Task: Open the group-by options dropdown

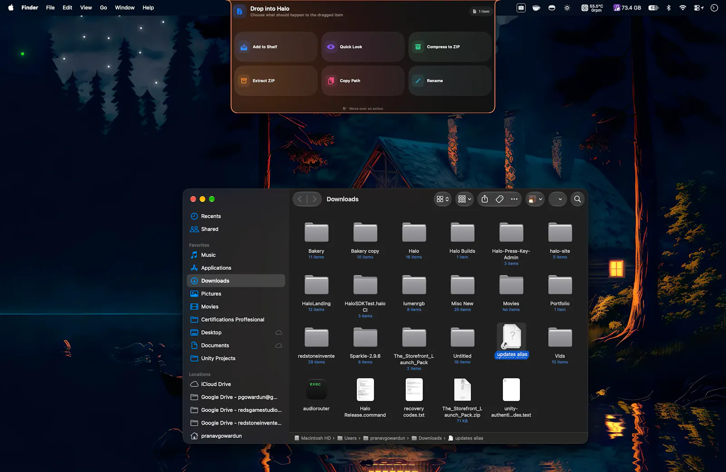Action: (464, 199)
